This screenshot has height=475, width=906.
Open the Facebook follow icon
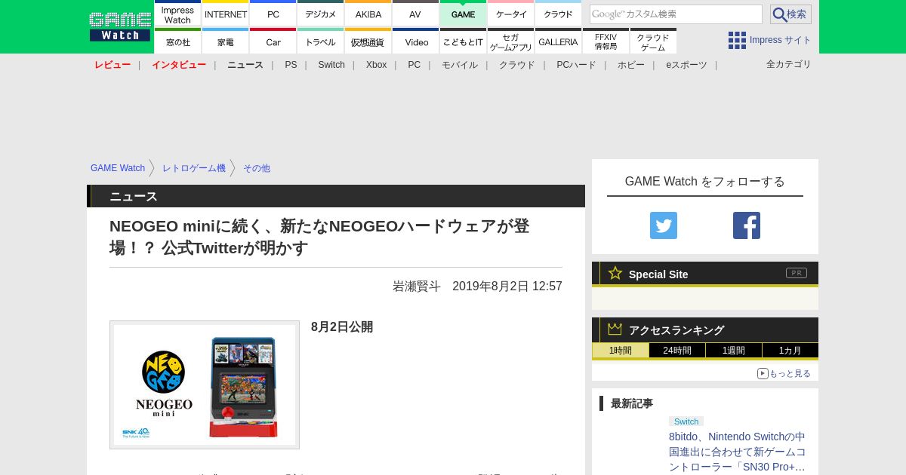[747, 225]
